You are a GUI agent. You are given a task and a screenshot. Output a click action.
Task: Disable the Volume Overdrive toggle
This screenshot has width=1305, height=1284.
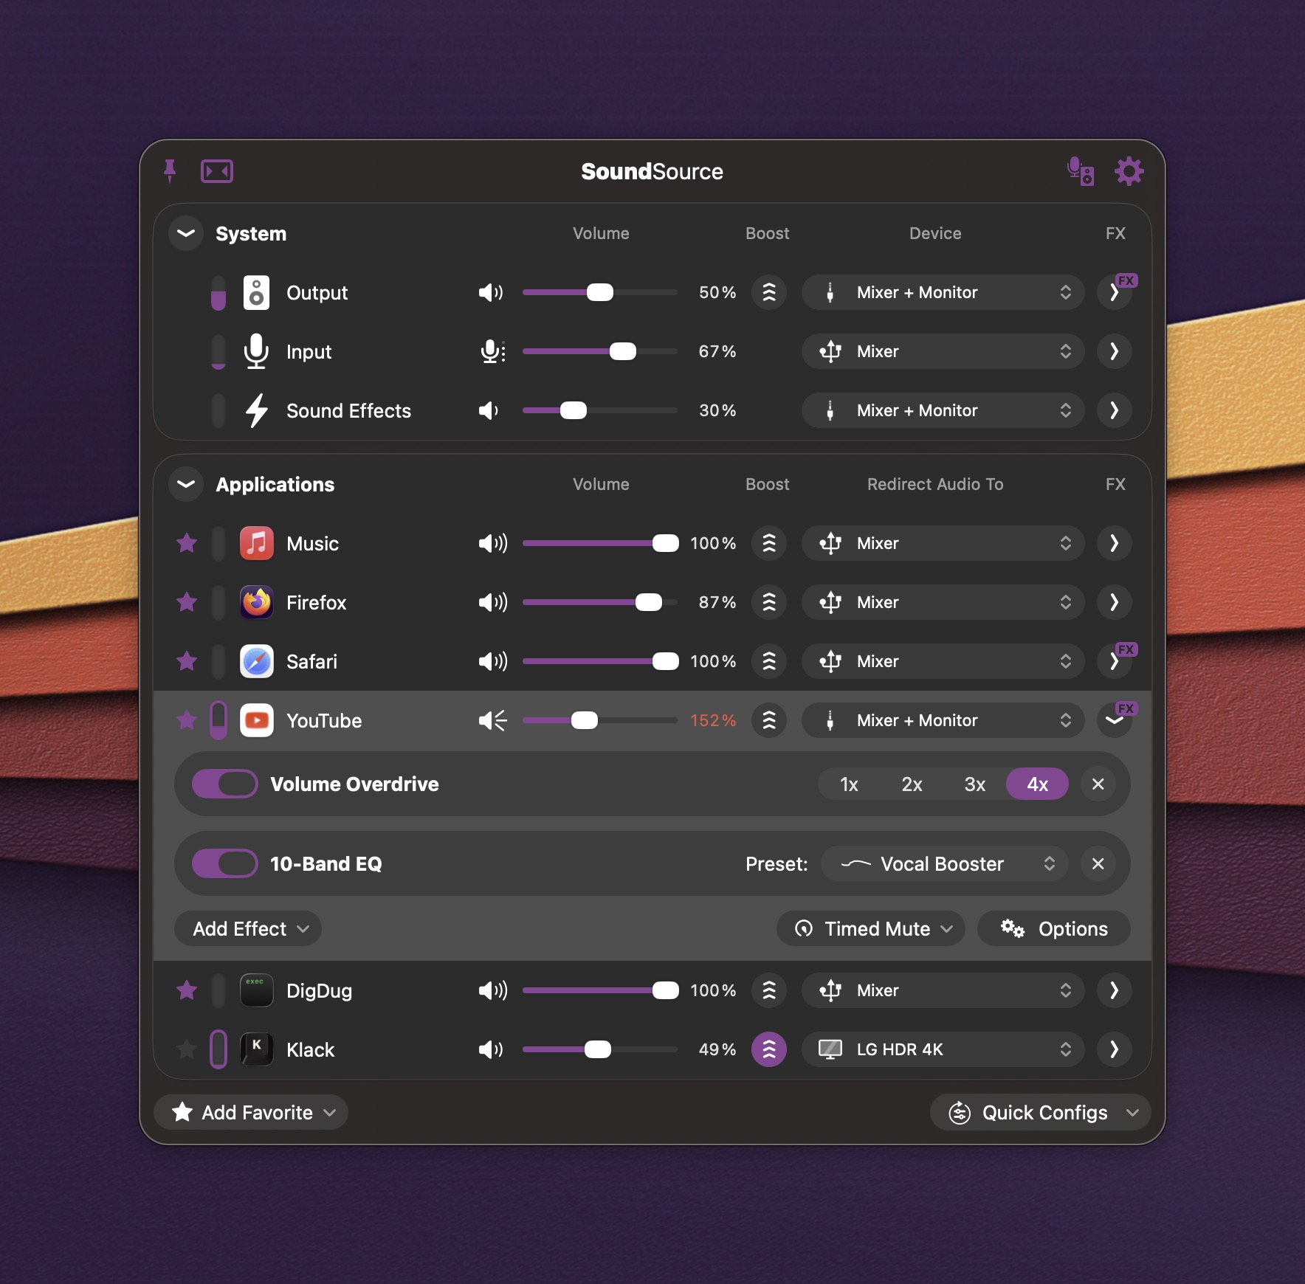pos(225,784)
